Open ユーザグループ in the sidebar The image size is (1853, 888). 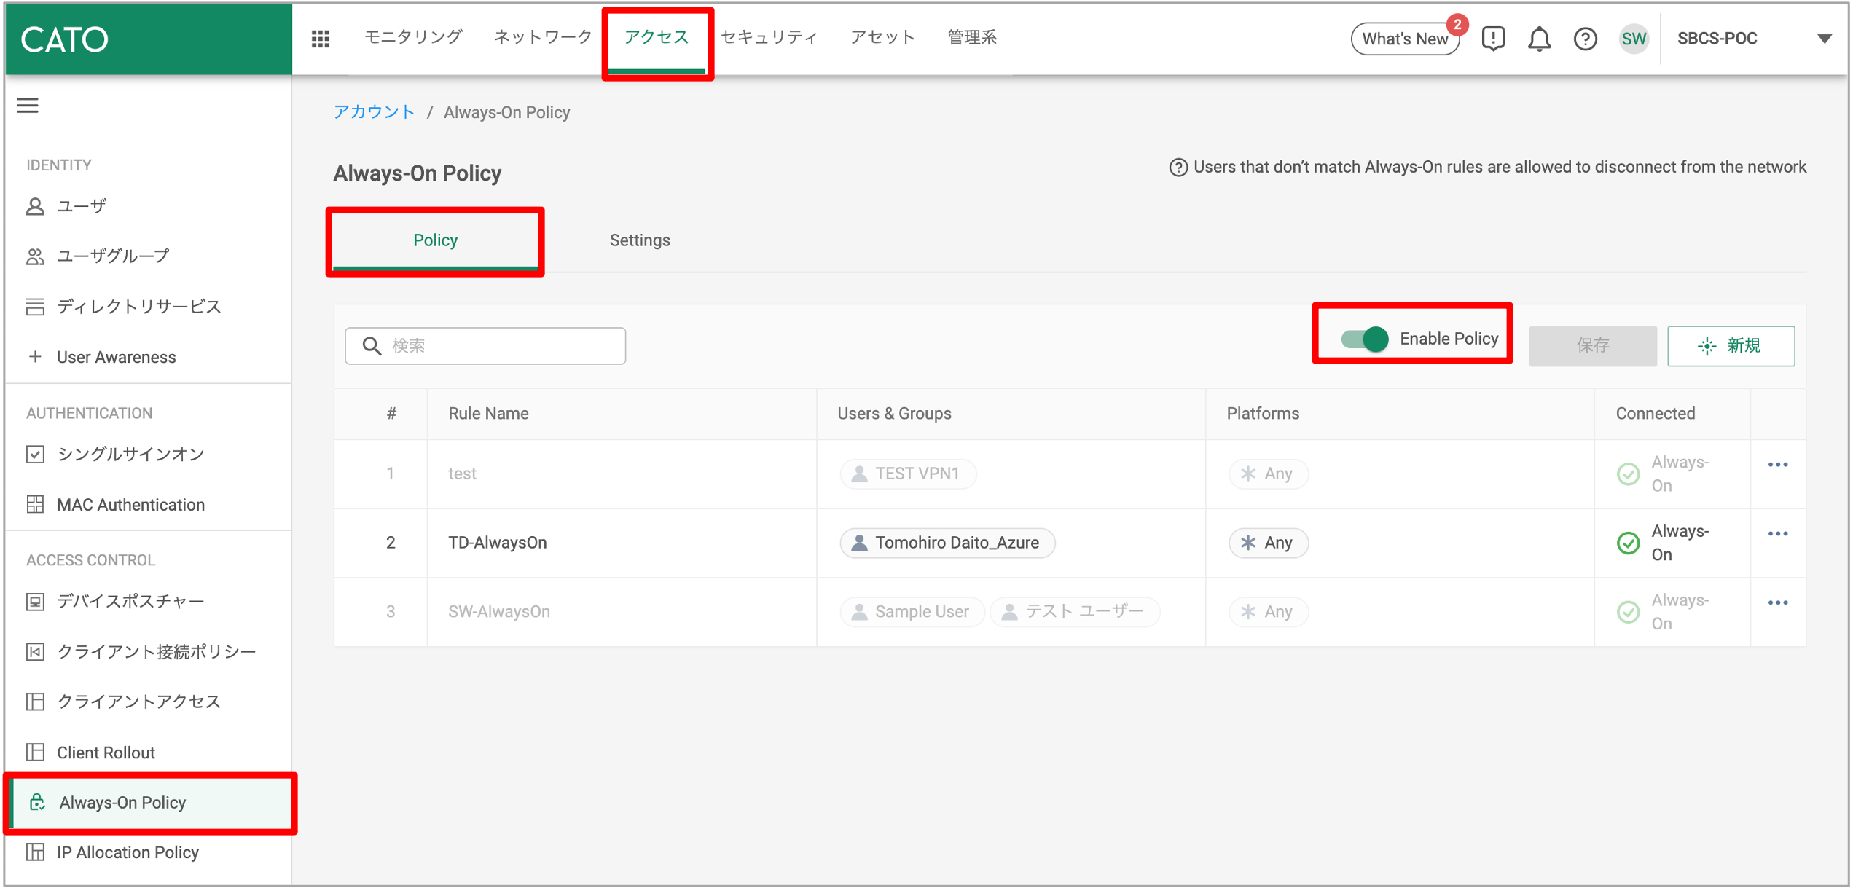click(149, 256)
